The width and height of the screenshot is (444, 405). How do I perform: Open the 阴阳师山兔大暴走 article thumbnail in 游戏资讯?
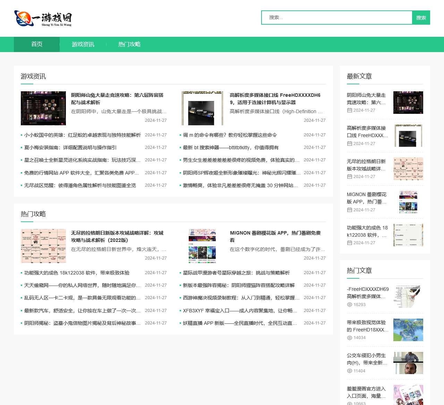[43, 108]
